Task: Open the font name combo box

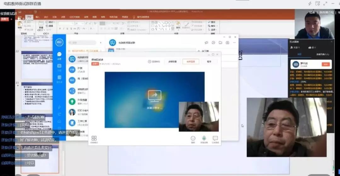Action: tap(66, 23)
